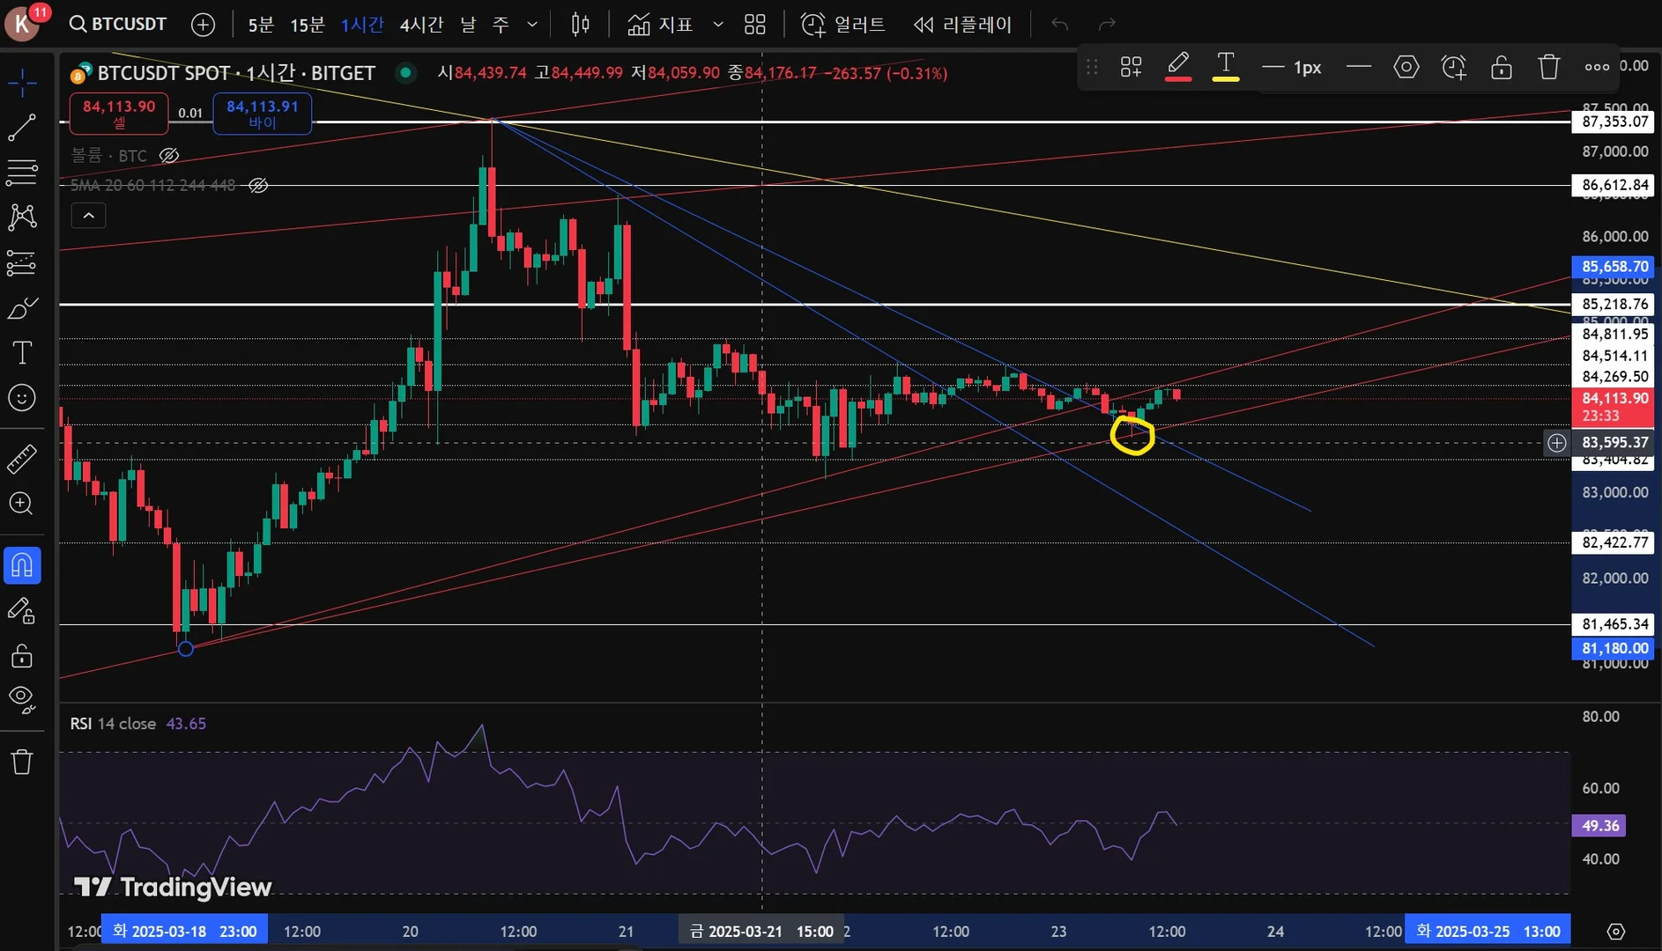
Task: Click the 84,113.90 sell button
Action: click(x=119, y=114)
